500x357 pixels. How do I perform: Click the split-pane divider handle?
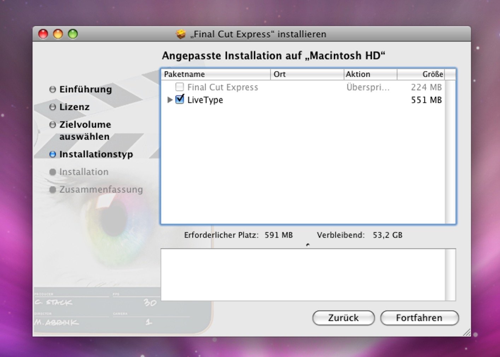tap(308, 245)
